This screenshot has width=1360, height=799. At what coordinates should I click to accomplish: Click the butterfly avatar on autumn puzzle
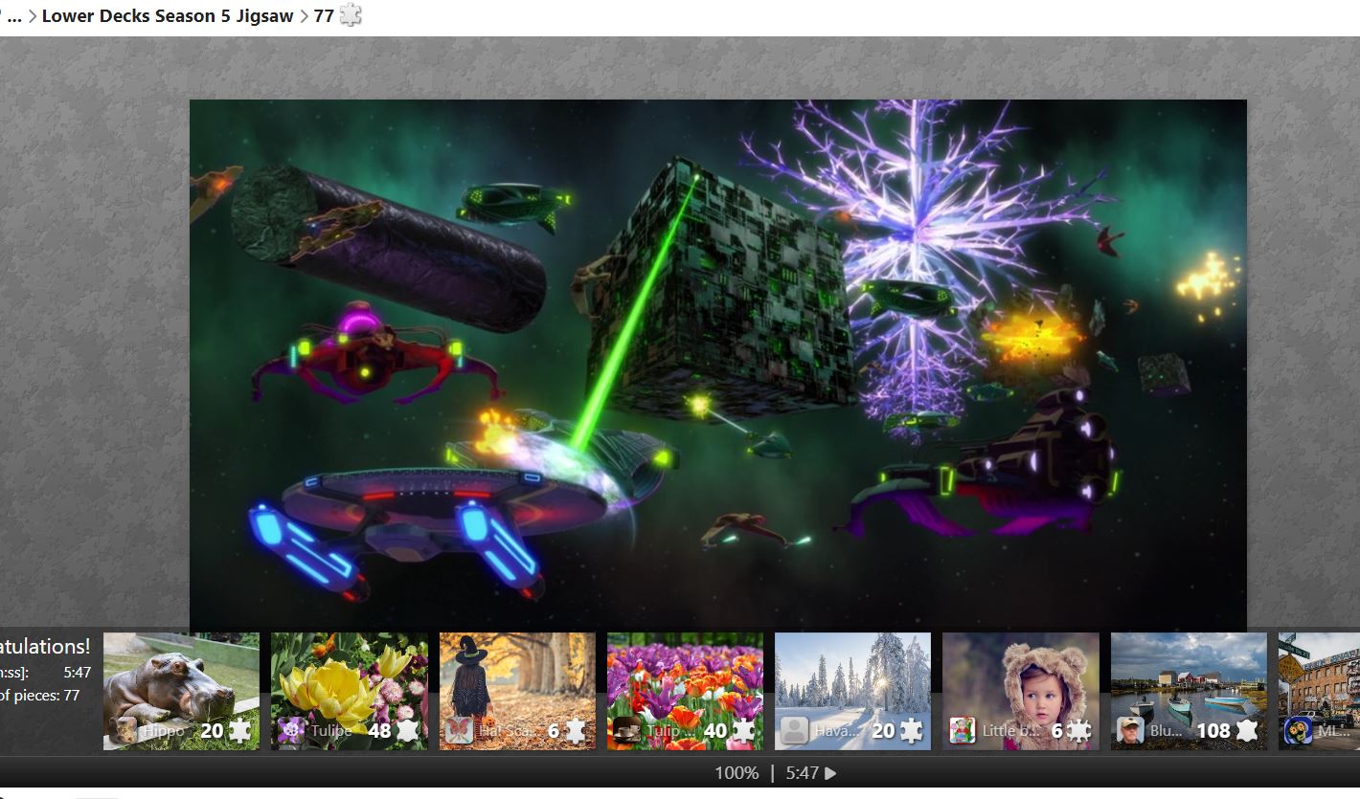[x=459, y=731]
